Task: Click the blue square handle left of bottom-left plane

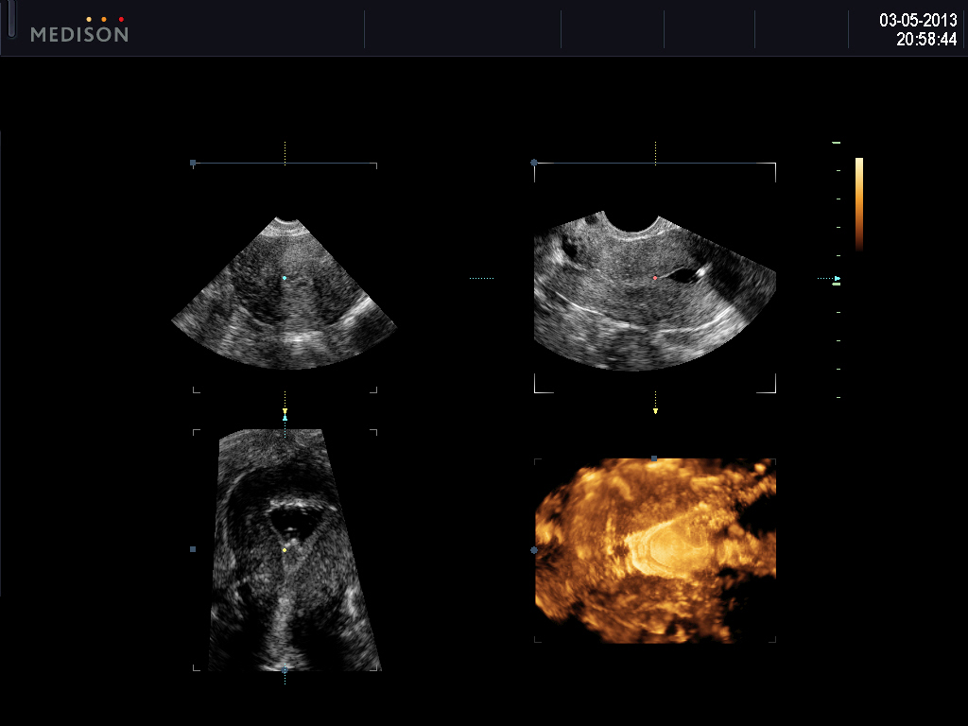Action: click(x=193, y=549)
